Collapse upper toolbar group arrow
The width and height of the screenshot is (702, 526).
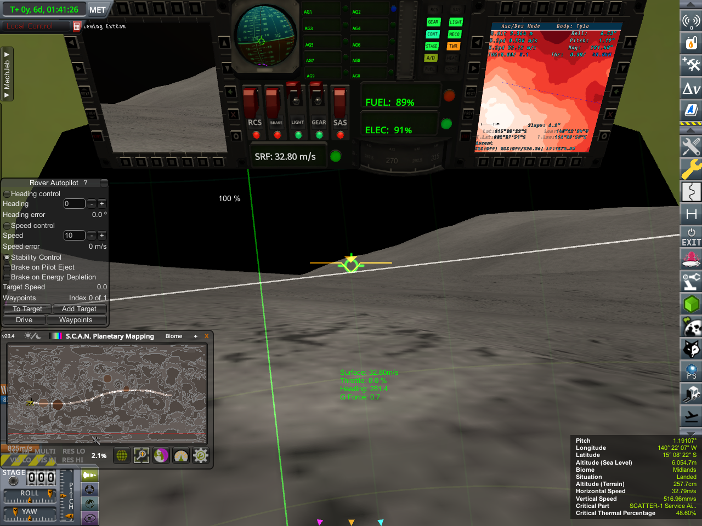[691, 4]
